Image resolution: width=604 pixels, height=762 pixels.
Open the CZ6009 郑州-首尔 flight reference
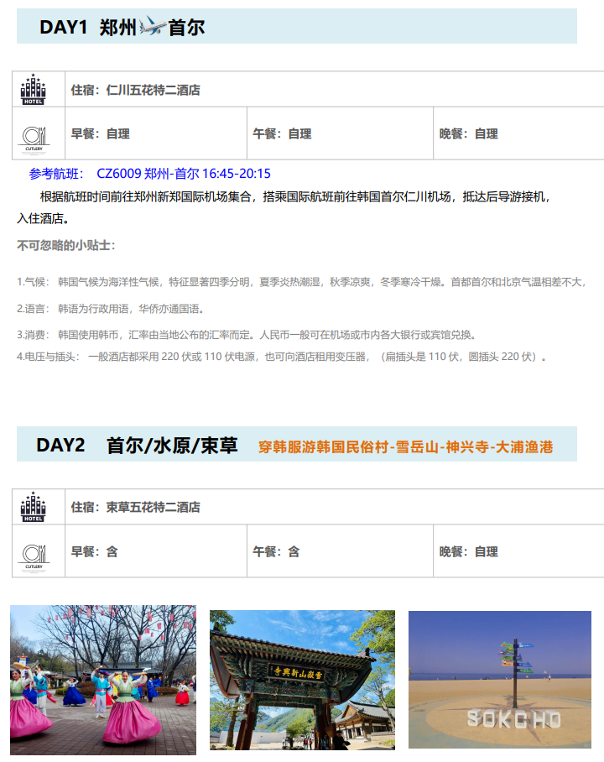[x=184, y=174]
